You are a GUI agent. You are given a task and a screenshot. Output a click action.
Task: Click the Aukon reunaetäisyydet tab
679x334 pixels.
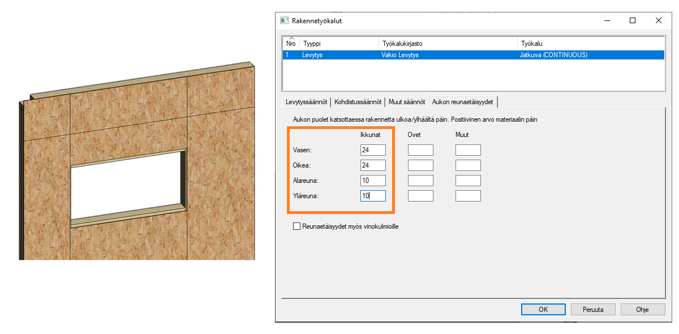[462, 102]
